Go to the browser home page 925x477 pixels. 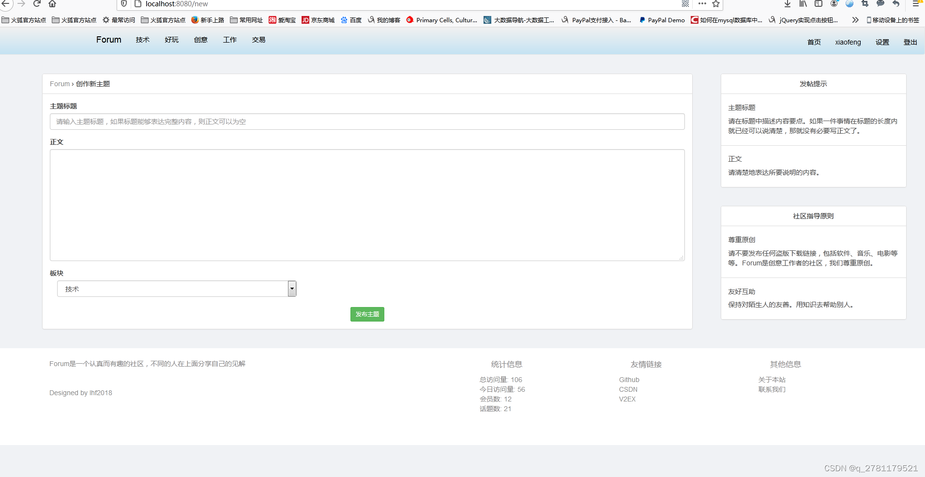coord(52,4)
